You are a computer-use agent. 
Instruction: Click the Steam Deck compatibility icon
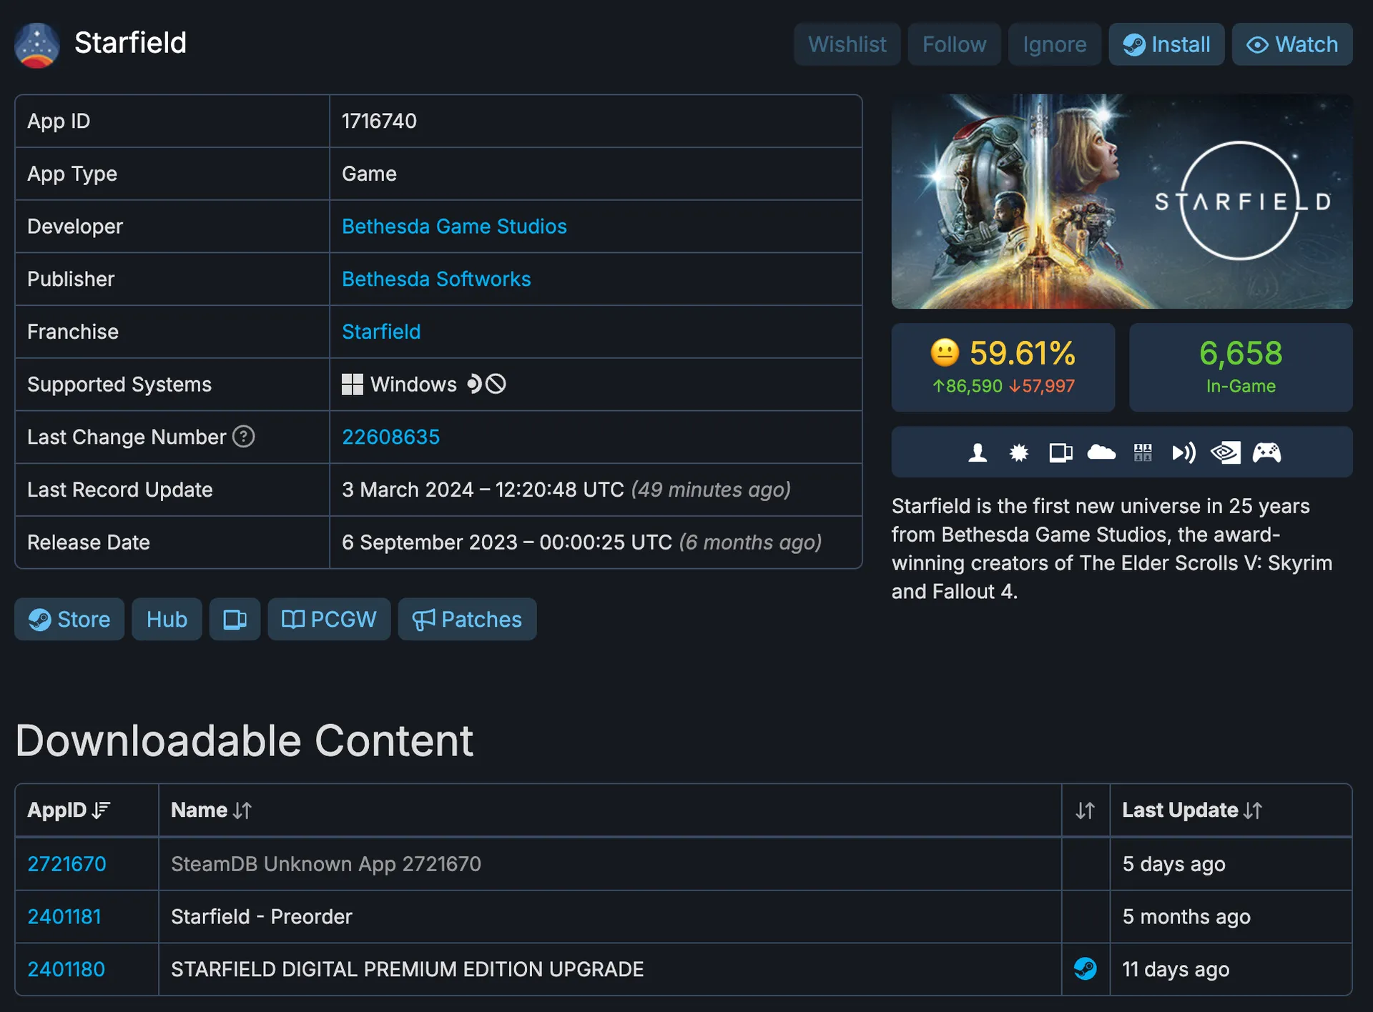tap(474, 385)
